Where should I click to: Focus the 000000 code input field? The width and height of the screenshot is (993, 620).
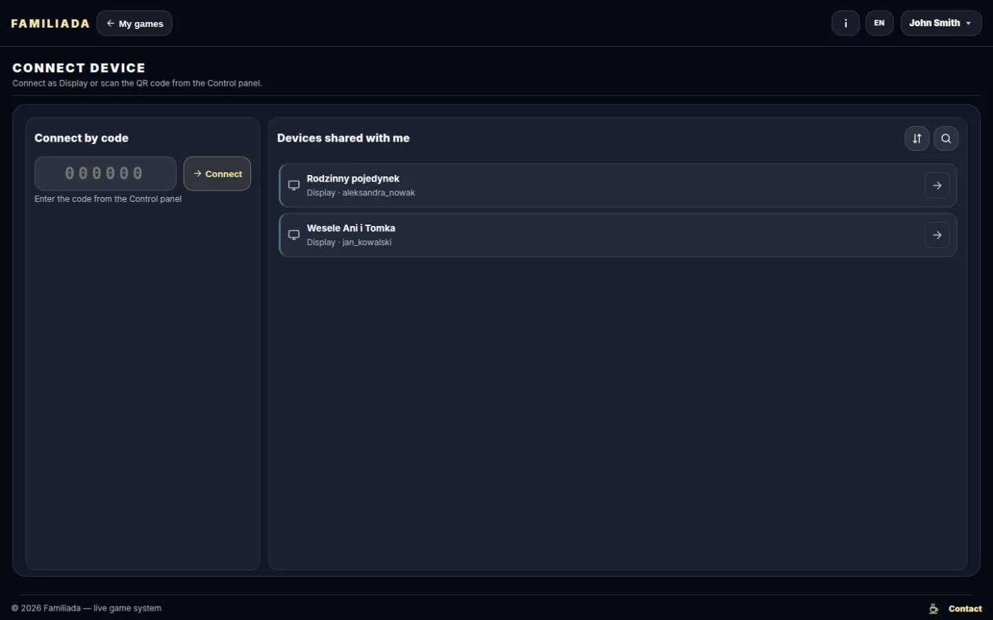pos(105,174)
